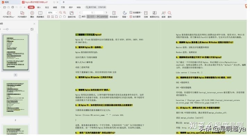Screen dimensions: 250x136
Task: Close the Nginx PDF document tab
Action: tap(58, 2)
